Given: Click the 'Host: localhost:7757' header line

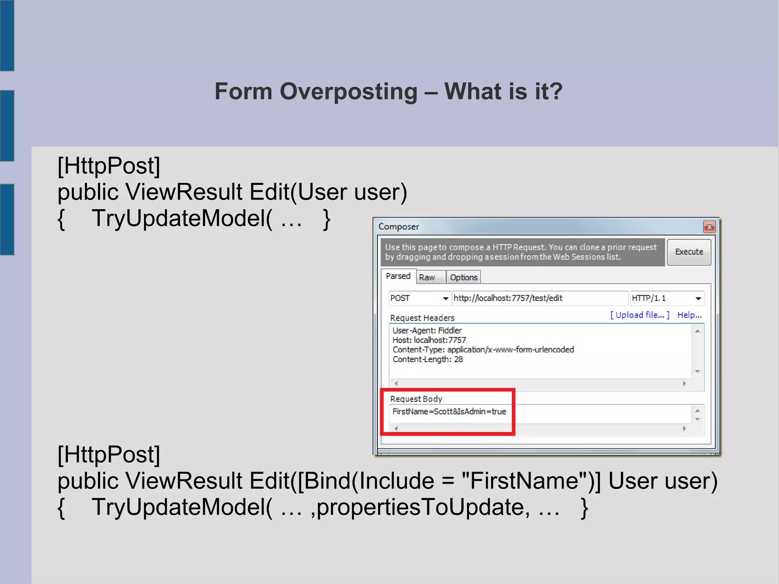Looking at the screenshot, I should click(429, 340).
